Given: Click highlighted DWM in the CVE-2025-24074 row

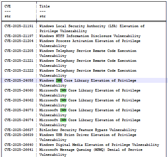Looking at the screenshot, I should click(x=63, y=120).
